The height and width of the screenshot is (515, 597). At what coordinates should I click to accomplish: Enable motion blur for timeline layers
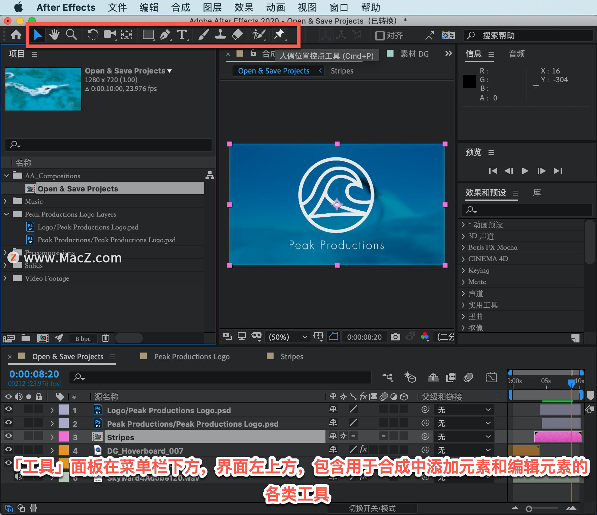pyautogui.click(x=468, y=377)
